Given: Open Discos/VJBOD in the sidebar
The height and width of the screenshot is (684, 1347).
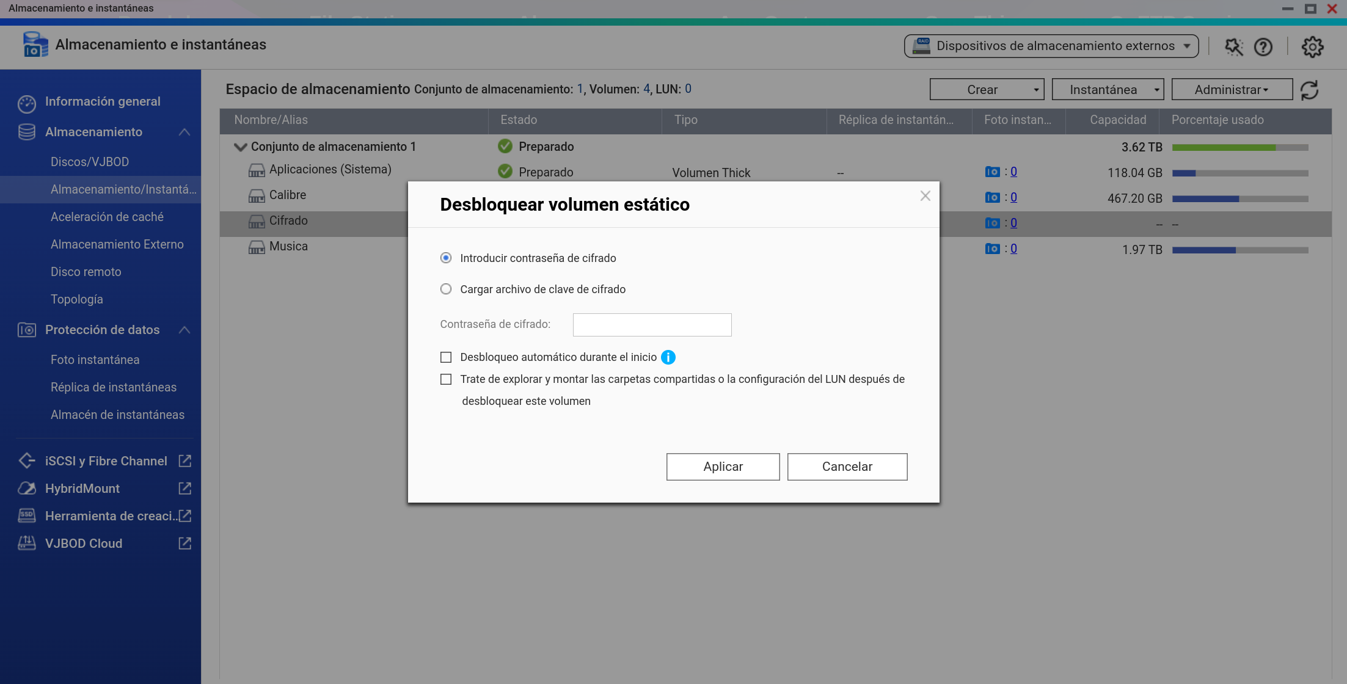Looking at the screenshot, I should (x=90, y=162).
